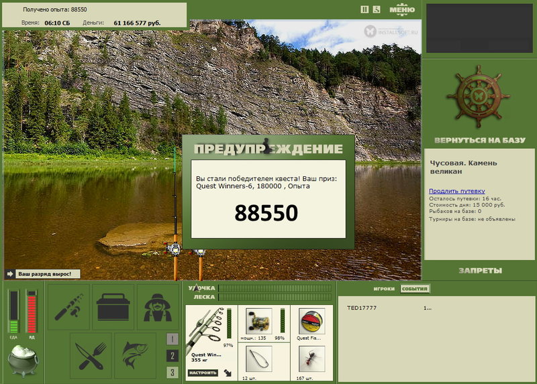This screenshot has width=537, height=384.
Task: Click the ПРЕДУПРЕЖДЕНИЕ dialog title
Action: point(268,149)
